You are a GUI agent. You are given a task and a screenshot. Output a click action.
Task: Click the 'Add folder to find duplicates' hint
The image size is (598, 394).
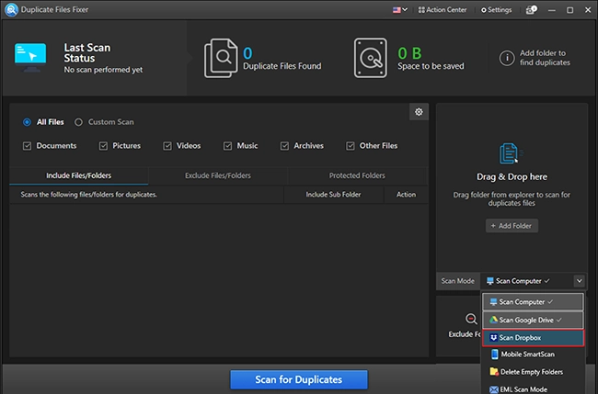click(545, 58)
